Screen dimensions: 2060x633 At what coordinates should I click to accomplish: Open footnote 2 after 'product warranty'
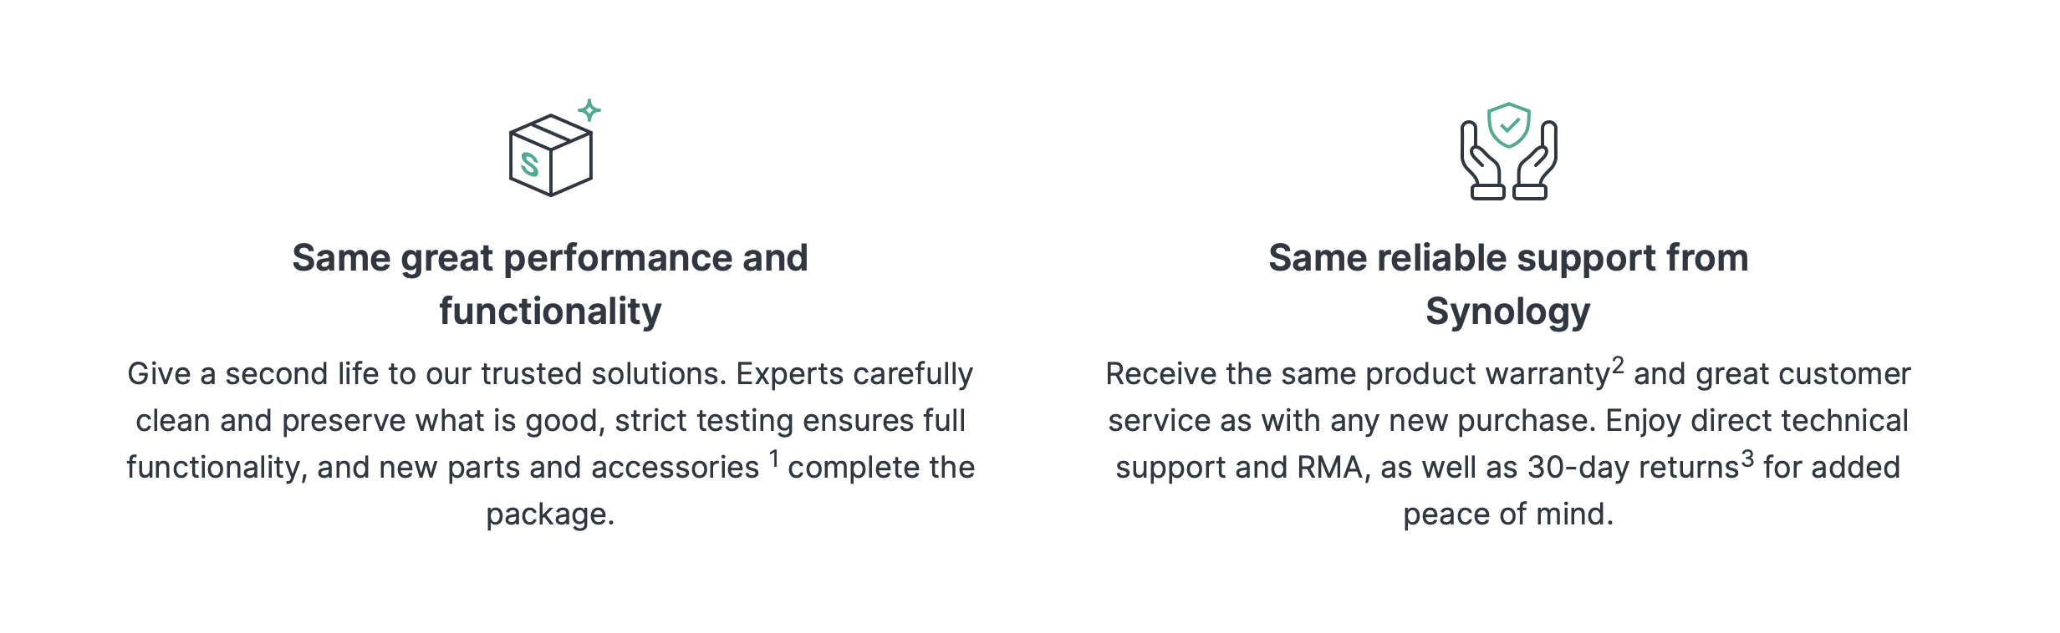(x=1618, y=365)
